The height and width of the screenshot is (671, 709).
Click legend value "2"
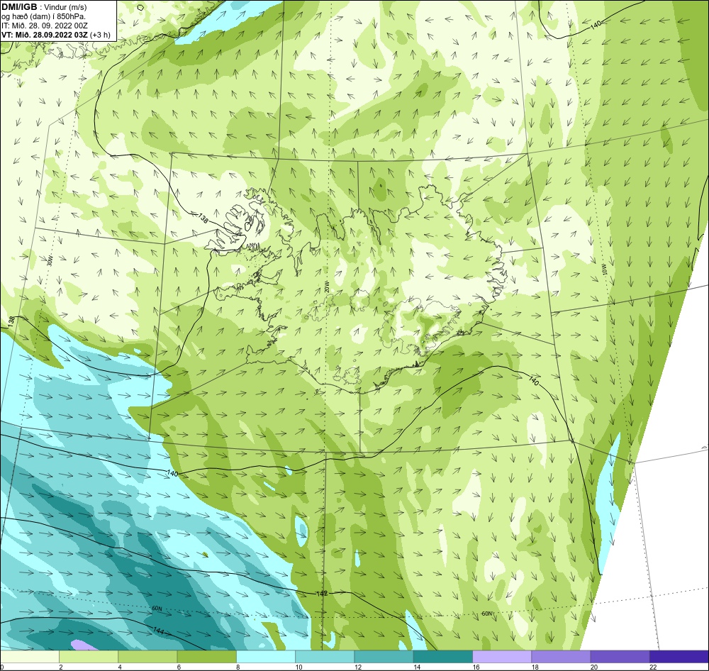pos(61,667)
